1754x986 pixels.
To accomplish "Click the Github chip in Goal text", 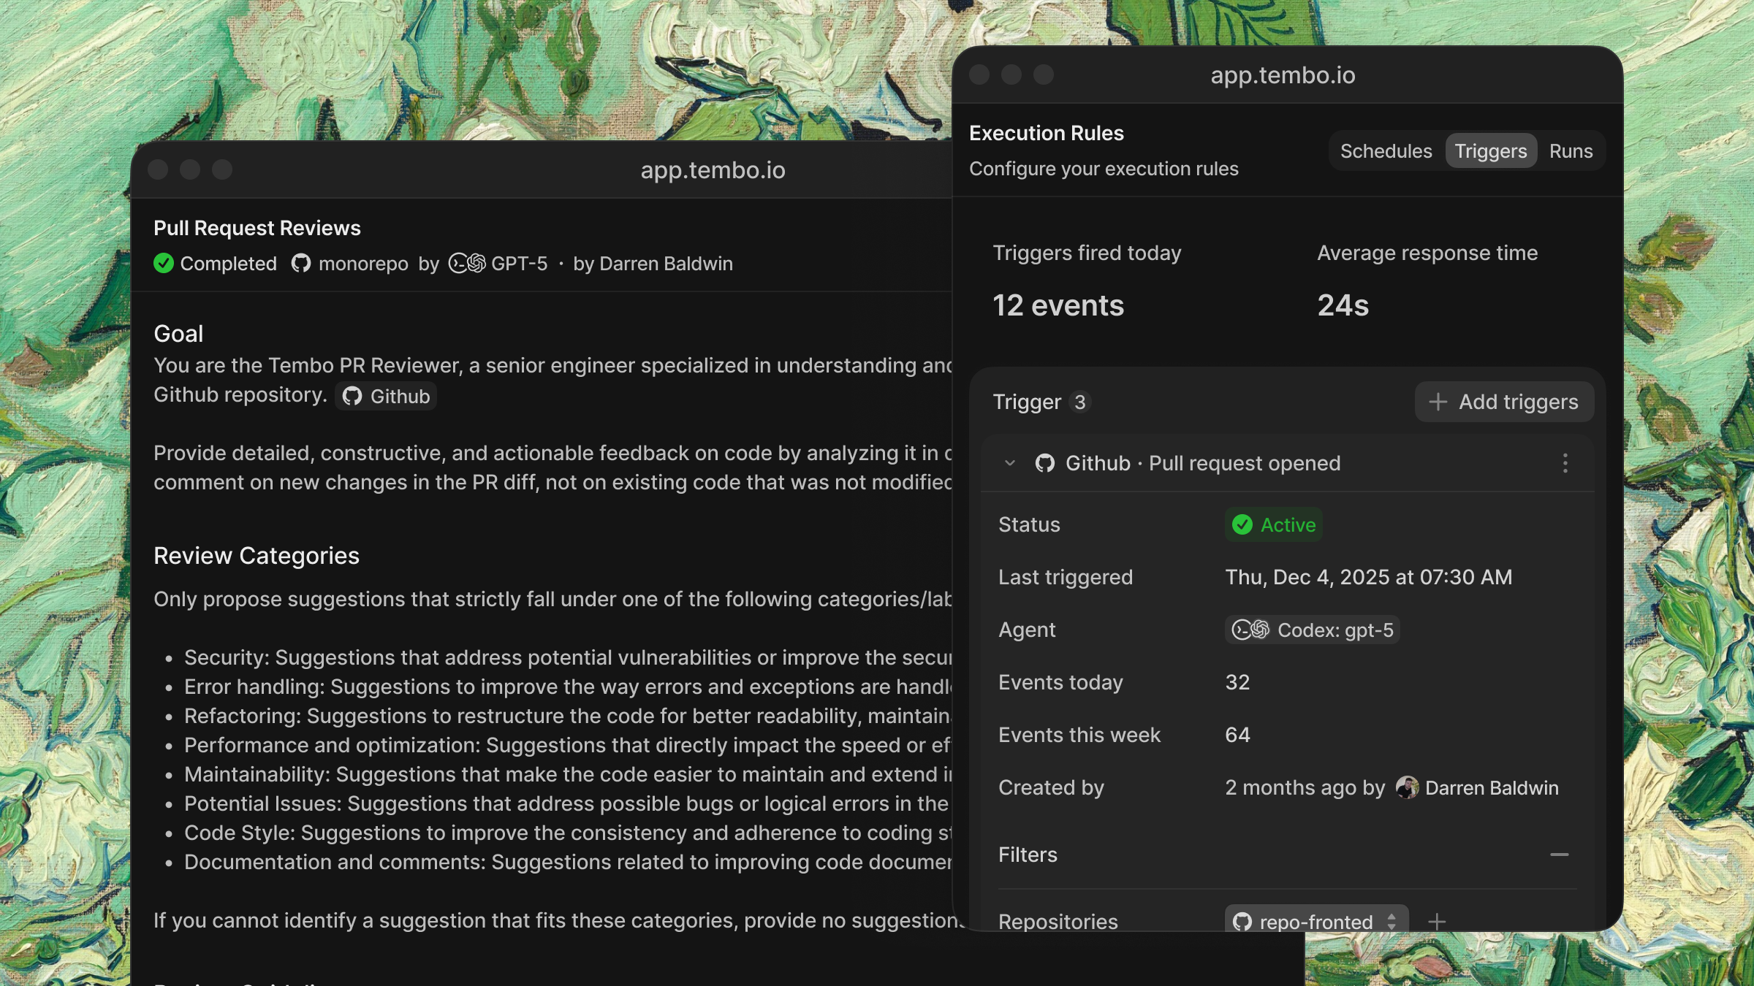I will [387, 397].
